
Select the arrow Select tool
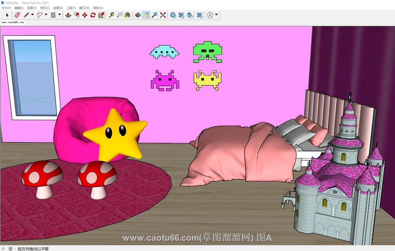click(7, 15)
